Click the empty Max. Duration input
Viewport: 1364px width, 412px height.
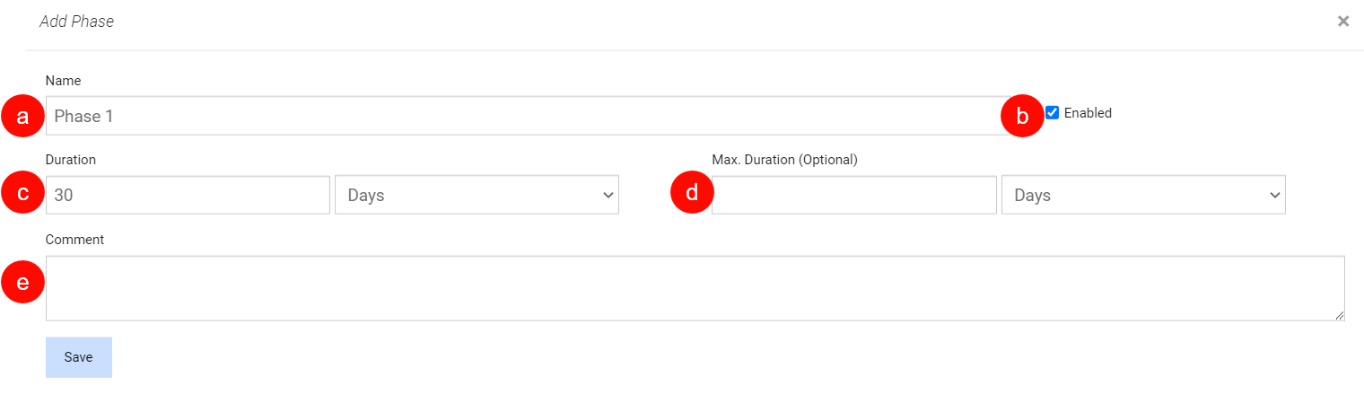[853, 195]
